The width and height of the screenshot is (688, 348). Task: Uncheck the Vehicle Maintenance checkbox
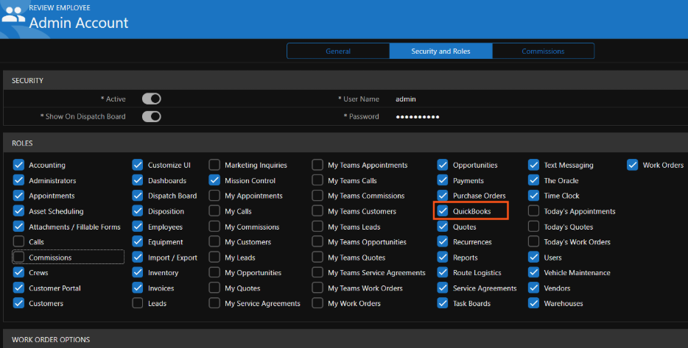pyautogui.click(x=533, y=272)
